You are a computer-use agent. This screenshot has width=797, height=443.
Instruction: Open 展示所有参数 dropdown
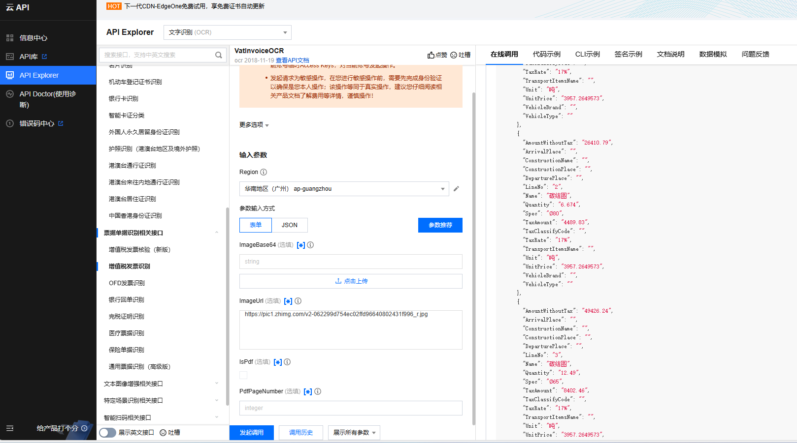tap(354, 433)
